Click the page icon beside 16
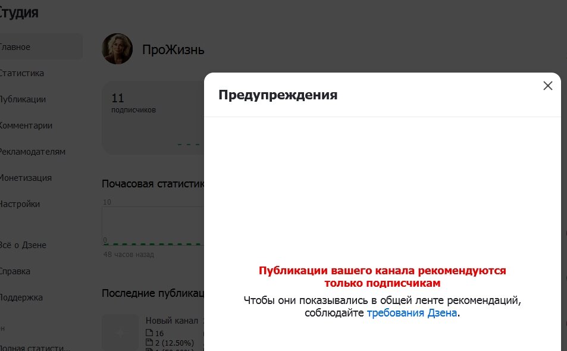This screenshot has height=351, width=567. click(x=149, y=333)
